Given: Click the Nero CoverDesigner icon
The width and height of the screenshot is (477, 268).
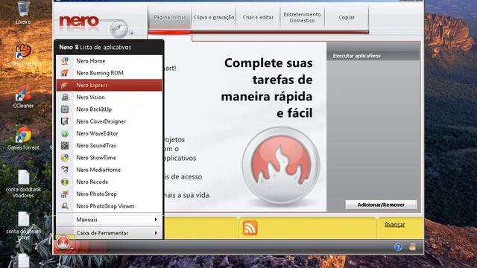Looking at the screenshot, I should click(65, 121).
